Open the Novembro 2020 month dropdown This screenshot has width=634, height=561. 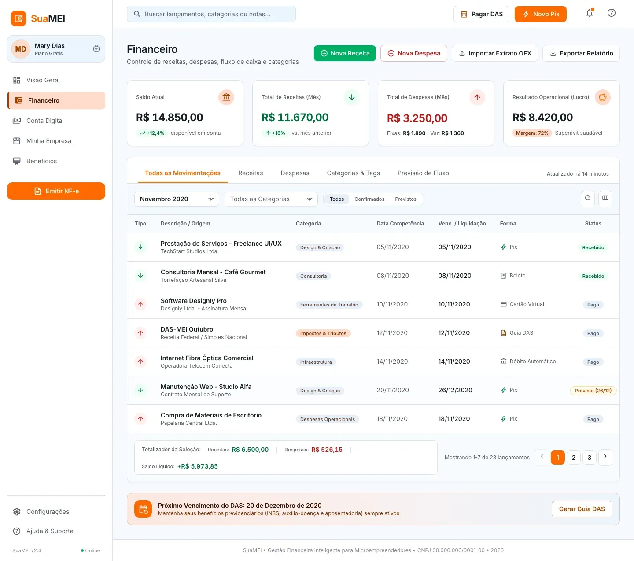pos(177,199)
